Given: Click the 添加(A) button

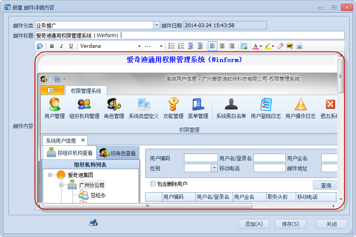Looking at the screenshot, I should [x=254, y=224].
